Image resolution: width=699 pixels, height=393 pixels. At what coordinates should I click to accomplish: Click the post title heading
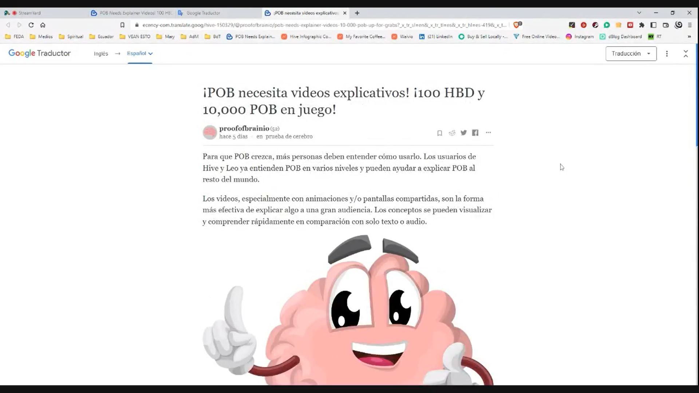coord(344,101)
